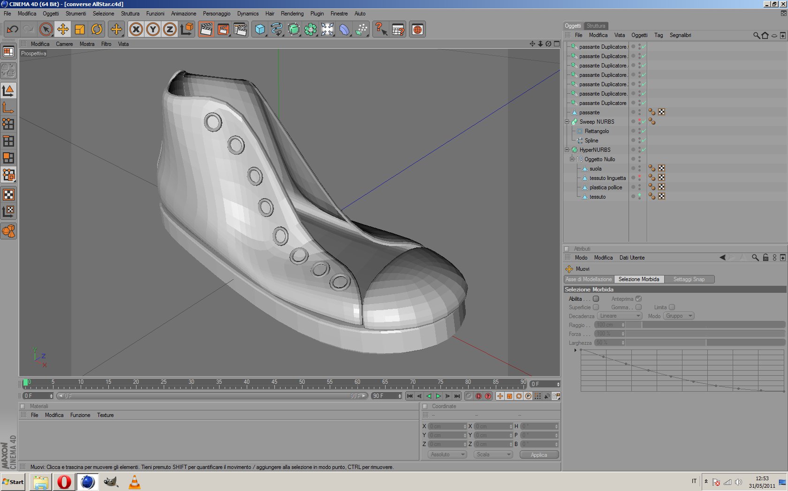
Task: Open the Rendering menu
Action: pos(292,14)
